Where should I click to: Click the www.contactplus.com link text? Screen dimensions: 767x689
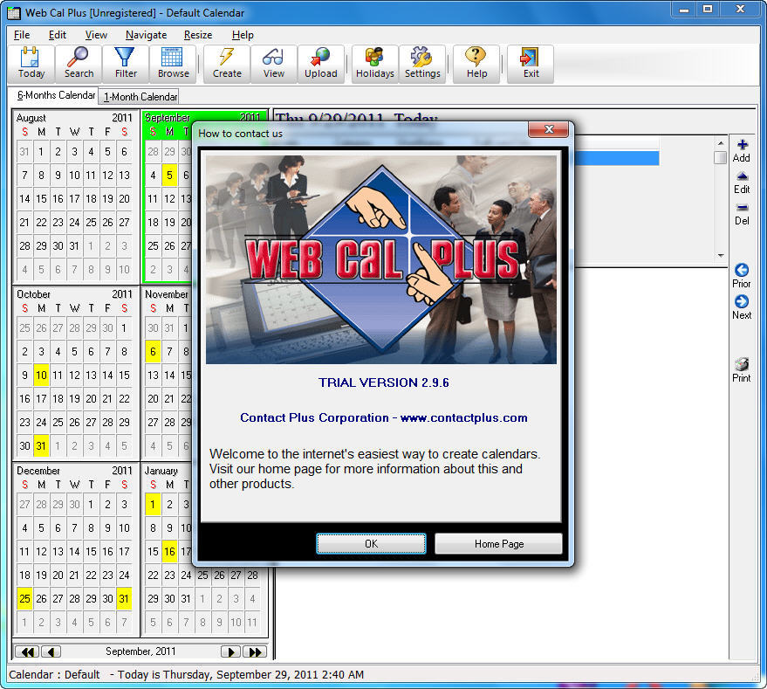(463, 417)
